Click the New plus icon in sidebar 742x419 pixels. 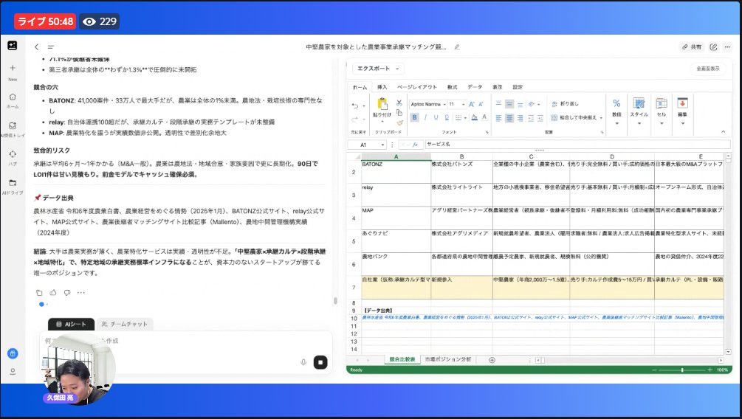pyautogui.click(x=13, y=68)
